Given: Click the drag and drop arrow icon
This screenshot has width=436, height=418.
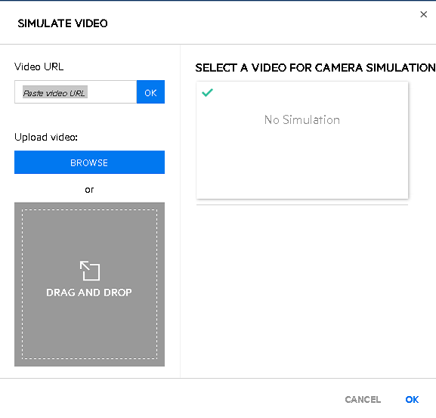Looking at the screenshot, I should [89, 271].
